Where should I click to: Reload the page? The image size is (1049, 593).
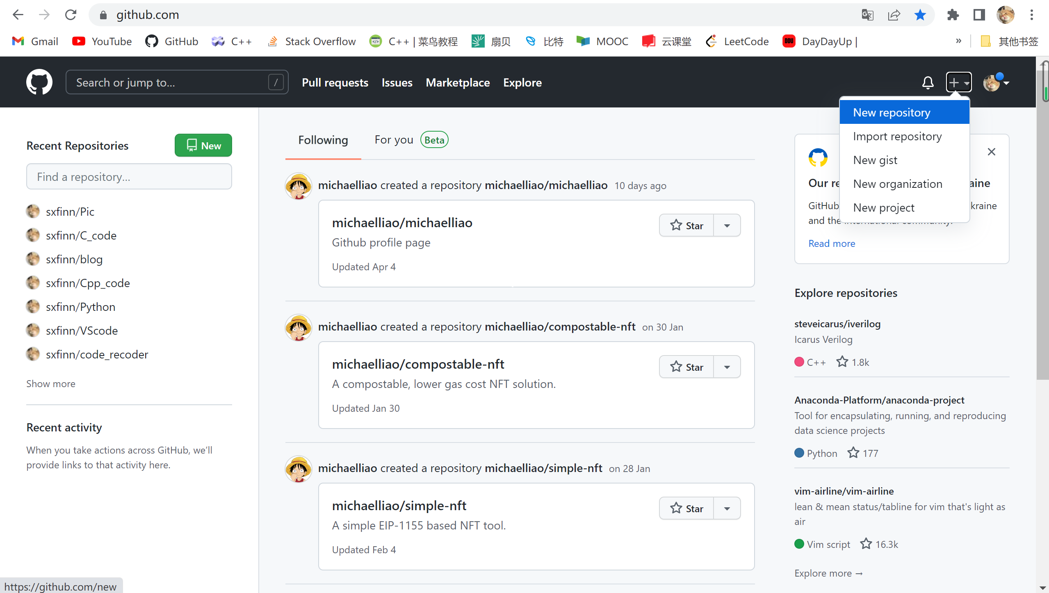(x=71, y=15)
